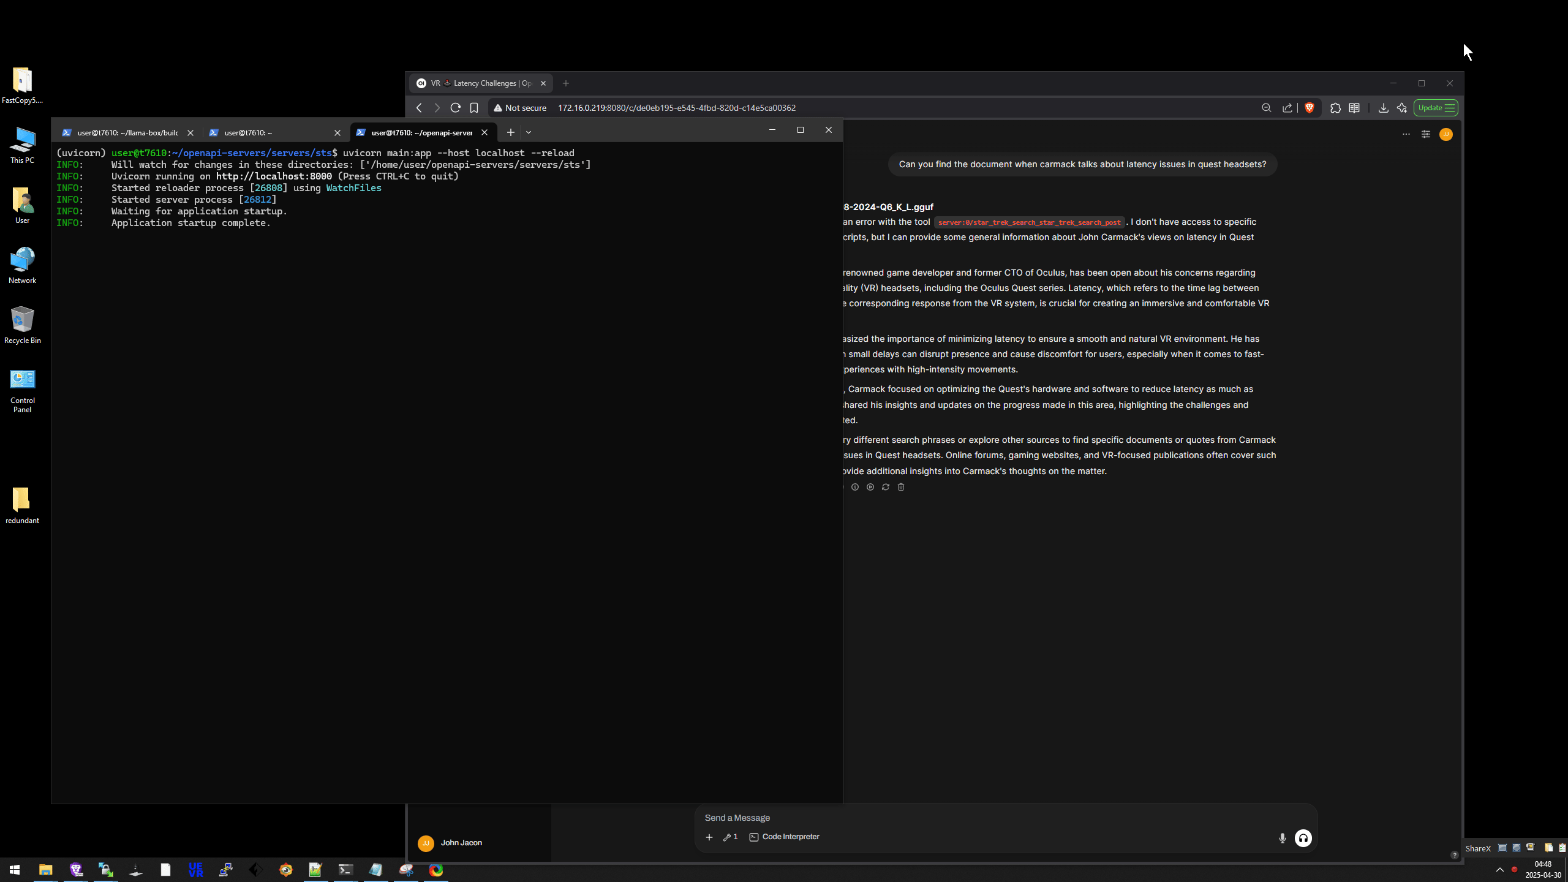1568x882 pixels.
Task: Click the http://localhost:8000 link in terminal
Action: click(x=274, y=176)
